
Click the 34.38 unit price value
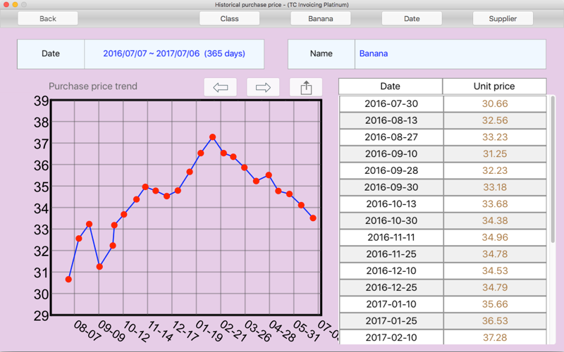point(495,220)
